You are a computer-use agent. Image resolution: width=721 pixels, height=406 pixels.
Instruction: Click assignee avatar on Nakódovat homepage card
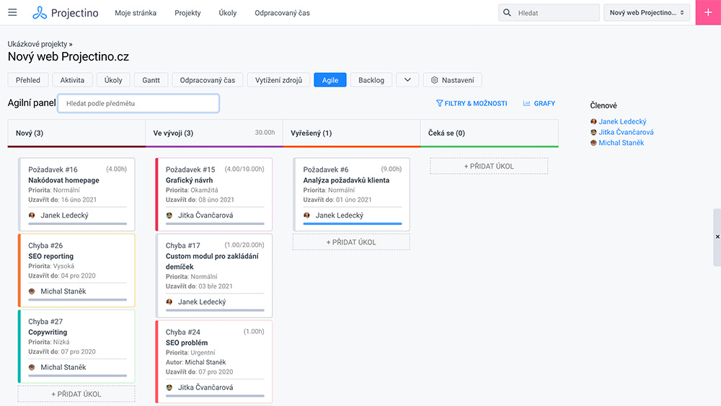pyautogui.click(x=32, y=215)
